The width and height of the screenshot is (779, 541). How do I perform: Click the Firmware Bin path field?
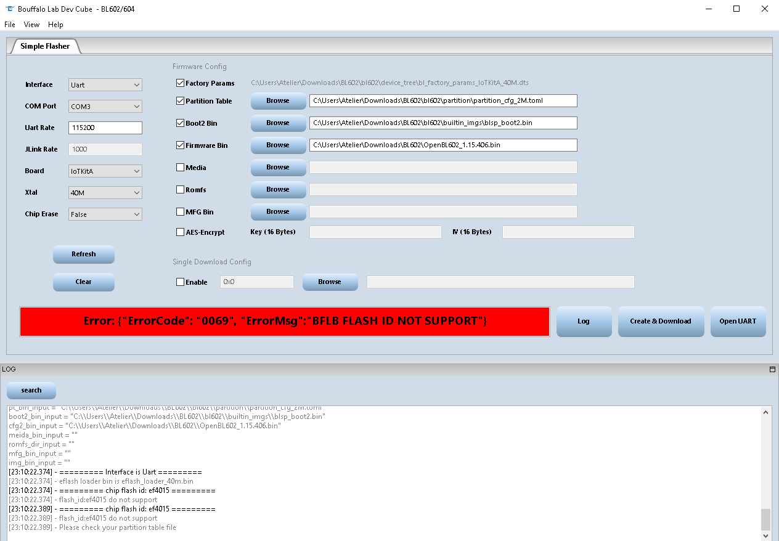pos(443,145)
